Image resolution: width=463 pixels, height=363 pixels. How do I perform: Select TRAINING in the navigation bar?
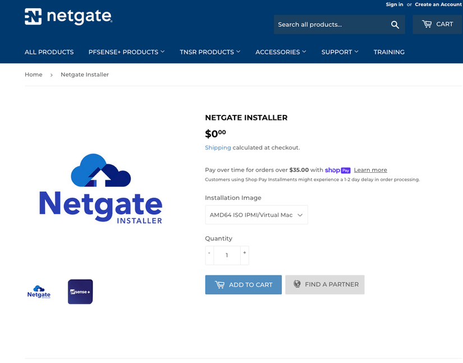[389, 52]
